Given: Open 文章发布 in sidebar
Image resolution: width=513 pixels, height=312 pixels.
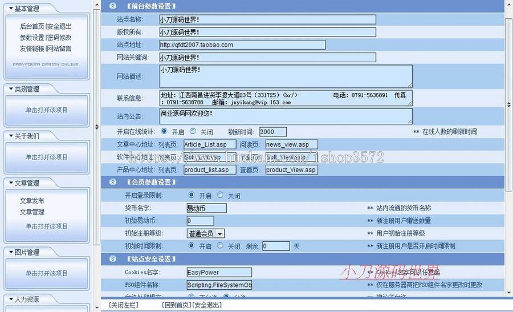Looking at the screenshot, I should click(x=32, y=201).
